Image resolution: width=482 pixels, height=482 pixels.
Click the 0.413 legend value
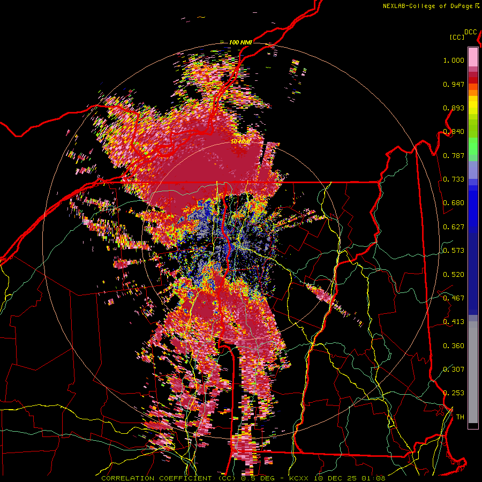click(454, 322)
